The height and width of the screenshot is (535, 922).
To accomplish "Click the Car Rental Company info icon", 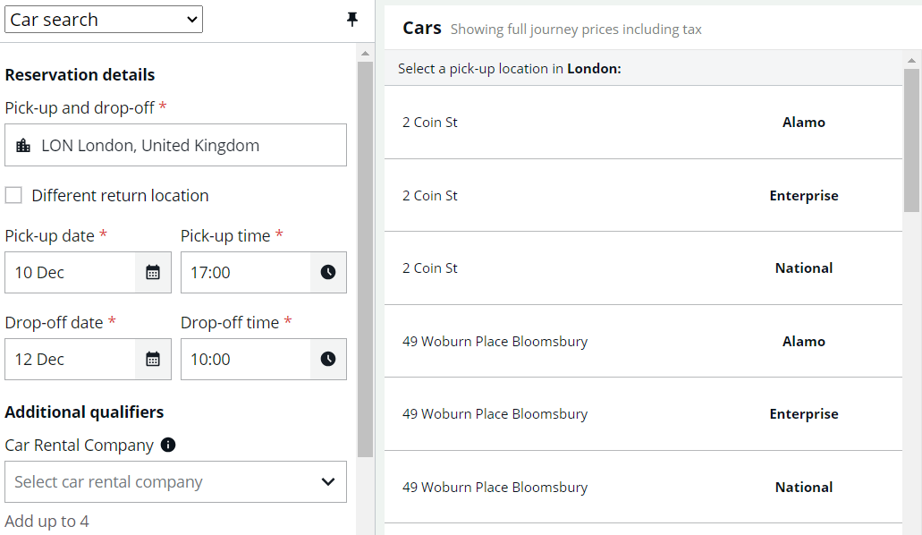I will pos(168,445).
